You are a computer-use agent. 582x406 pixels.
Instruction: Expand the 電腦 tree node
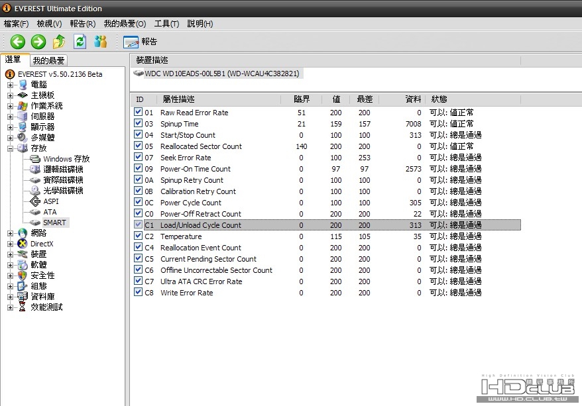tap(11, 85)
